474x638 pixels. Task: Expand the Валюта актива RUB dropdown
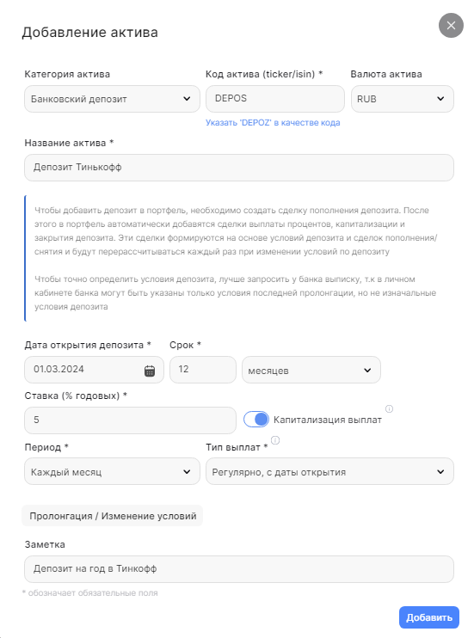[x=403, y=99]
